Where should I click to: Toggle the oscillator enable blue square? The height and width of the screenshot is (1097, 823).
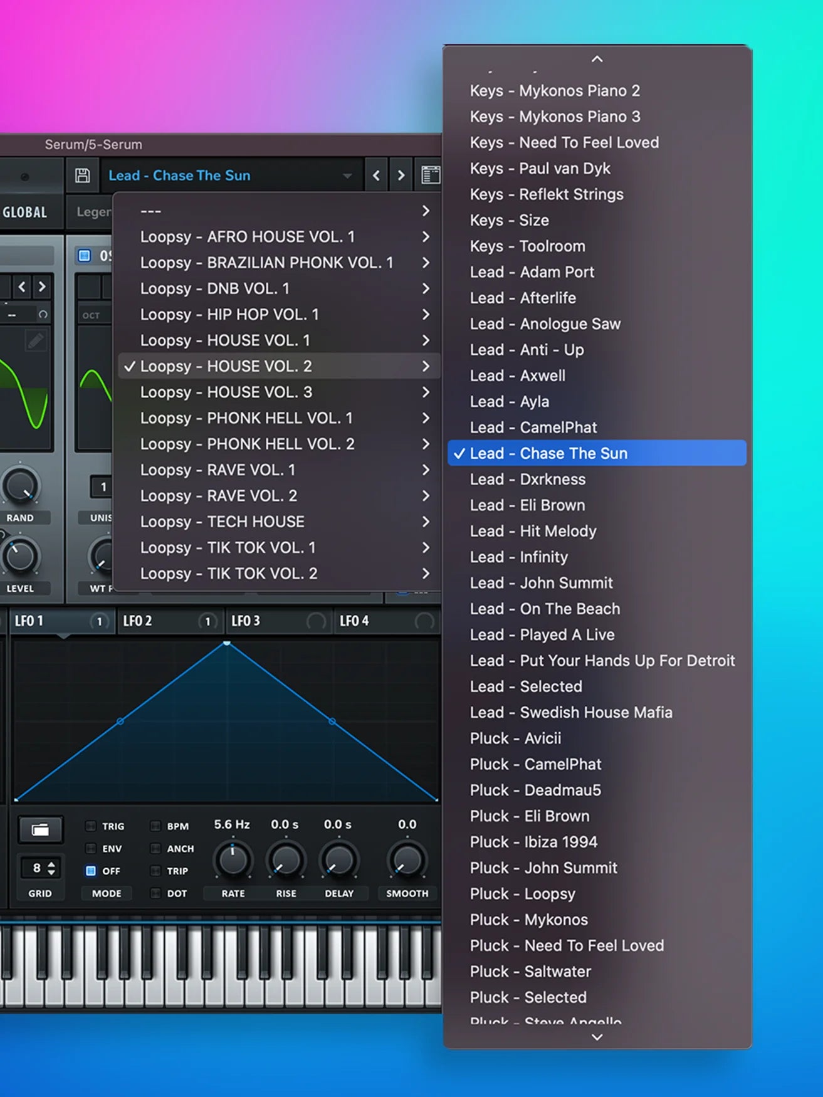pos(84,256)
